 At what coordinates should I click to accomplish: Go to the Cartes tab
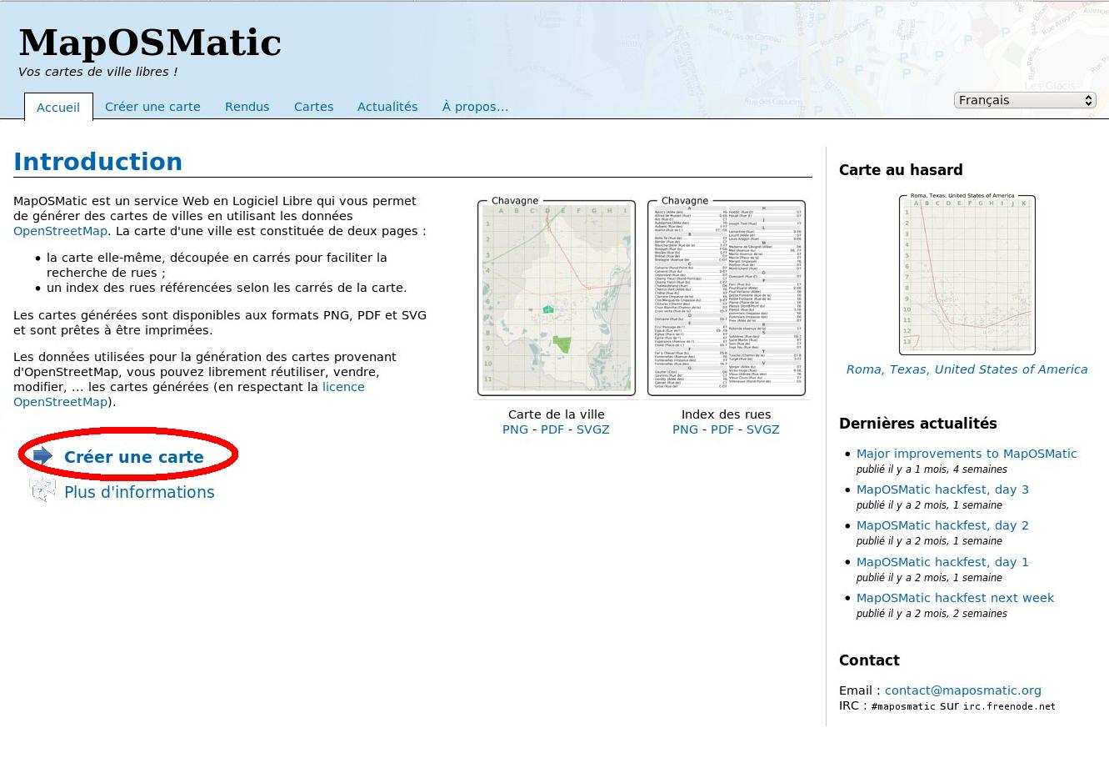[x=313, y=107]
